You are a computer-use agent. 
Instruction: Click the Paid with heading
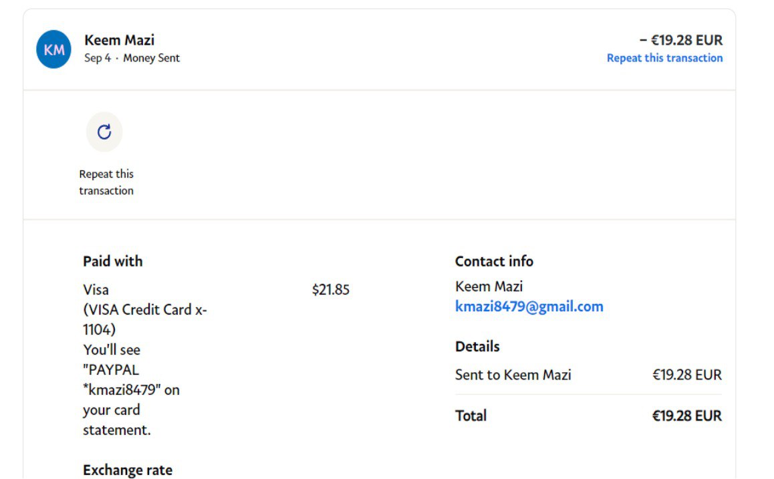pyautogui.click(x=112, y=261)
